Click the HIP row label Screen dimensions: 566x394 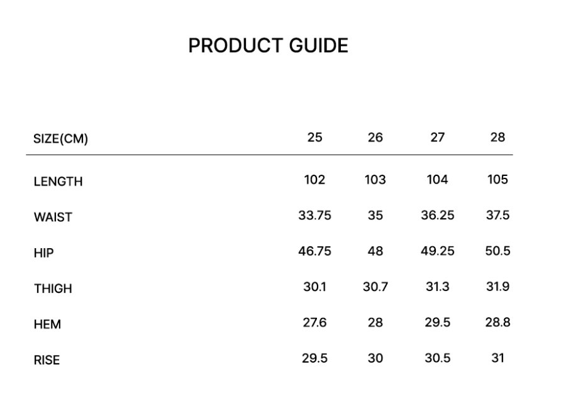pos(43,253)
